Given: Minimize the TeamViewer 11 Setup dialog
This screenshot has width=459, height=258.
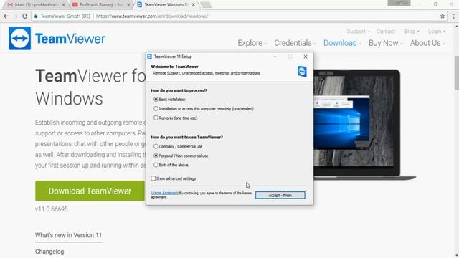Looking at the screenshot, I should 275,57.
